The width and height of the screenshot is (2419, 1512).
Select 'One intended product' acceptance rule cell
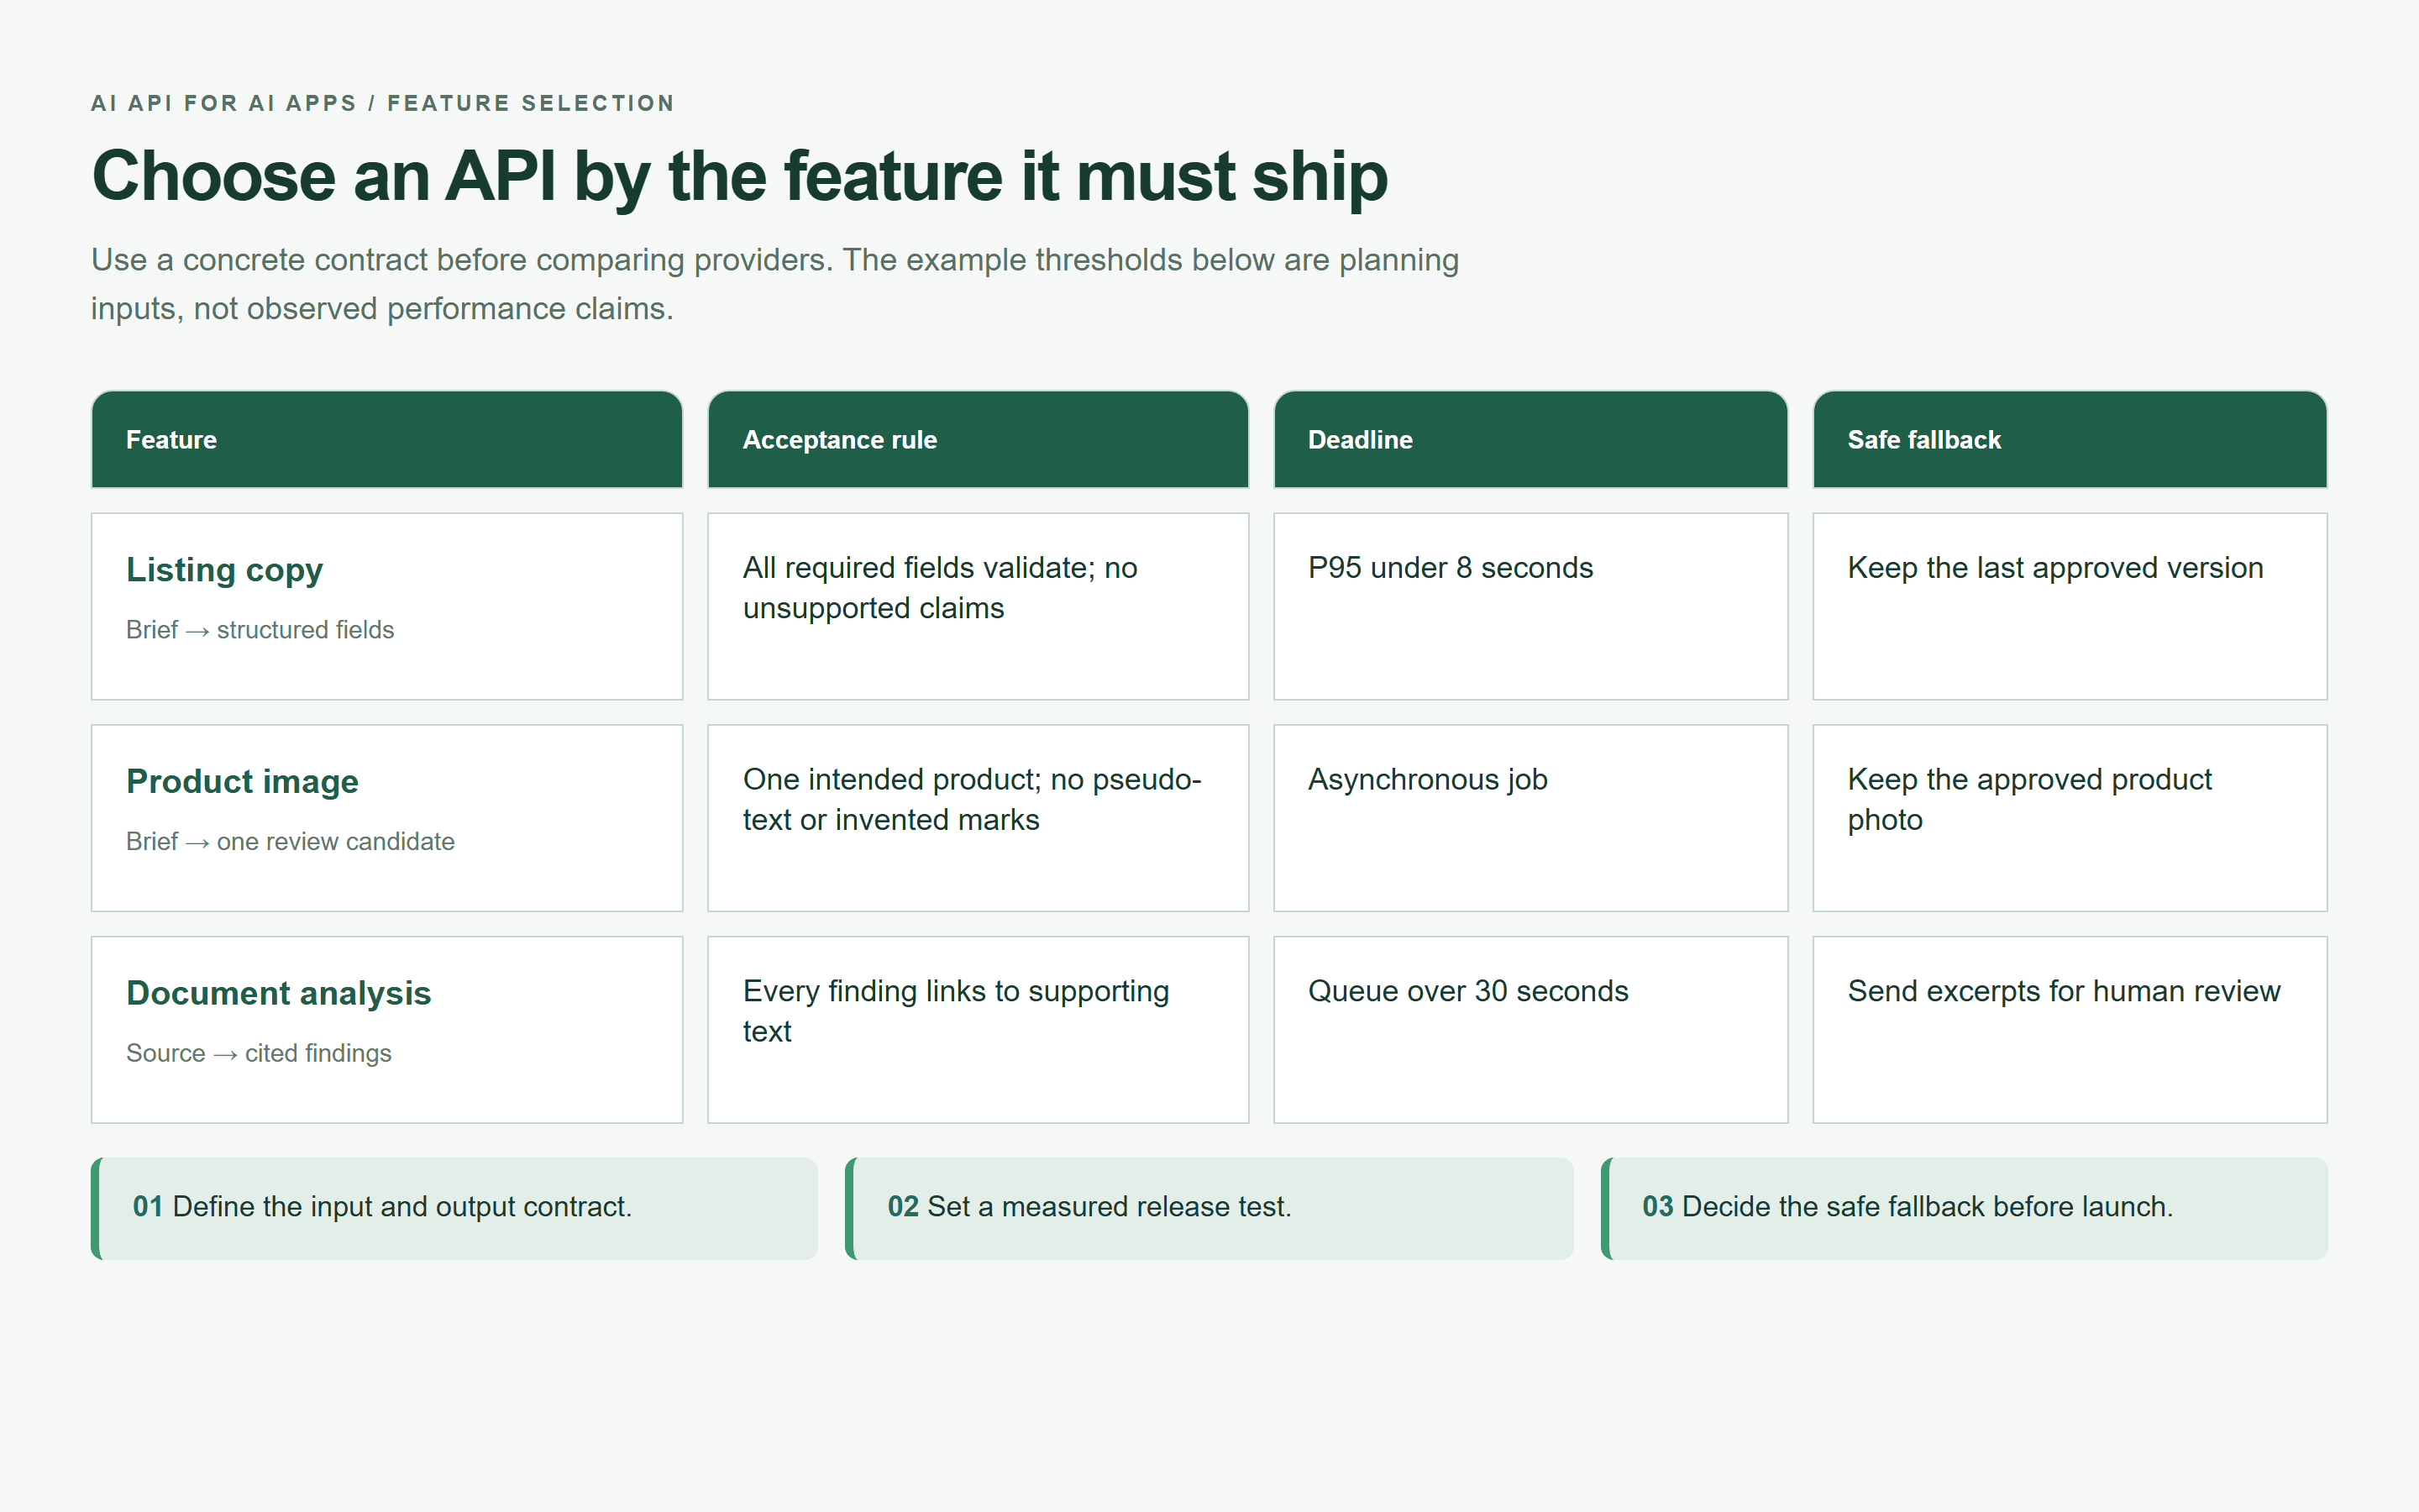tap(978, 818)
